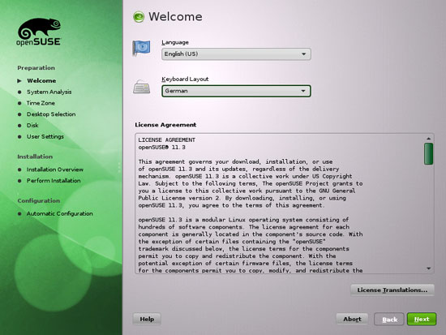The width and height of the screenshot is (446, 335).
Task: Open License Translations dialog
Action: tap(392, 290)
